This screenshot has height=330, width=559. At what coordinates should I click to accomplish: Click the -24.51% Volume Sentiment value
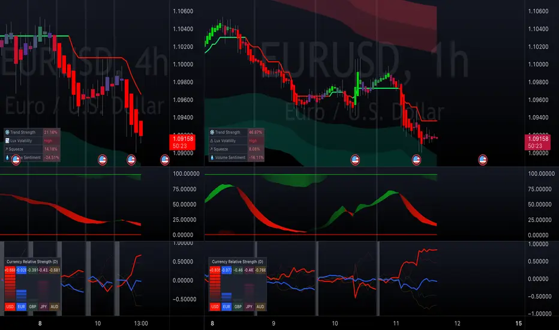(52, 157)
